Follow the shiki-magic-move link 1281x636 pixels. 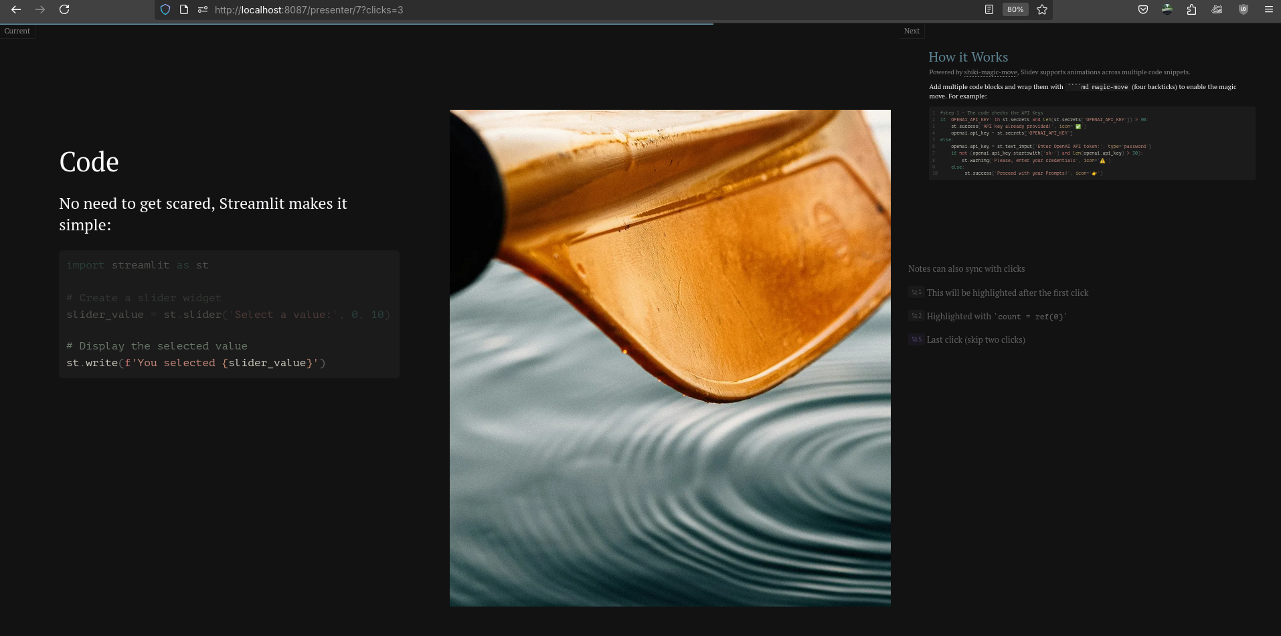[x=991, y=72]
